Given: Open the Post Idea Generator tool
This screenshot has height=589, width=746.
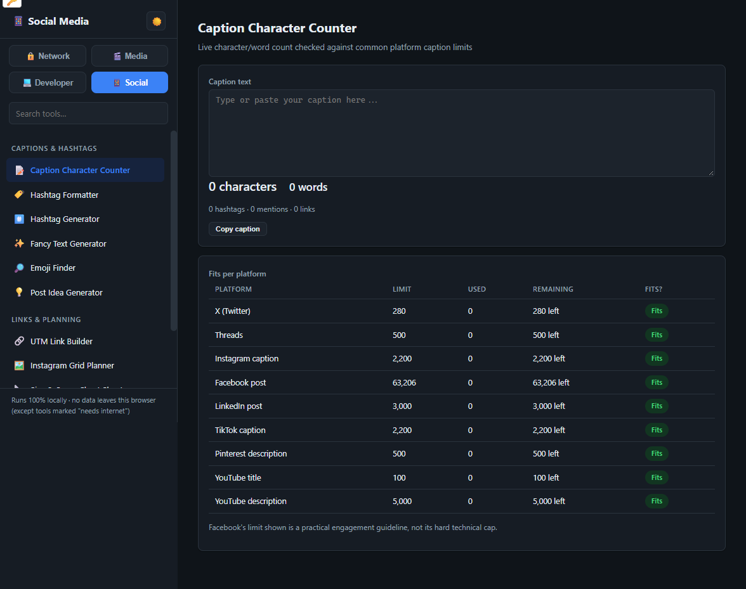Looking at the screenshot, I should pos(86,292).
